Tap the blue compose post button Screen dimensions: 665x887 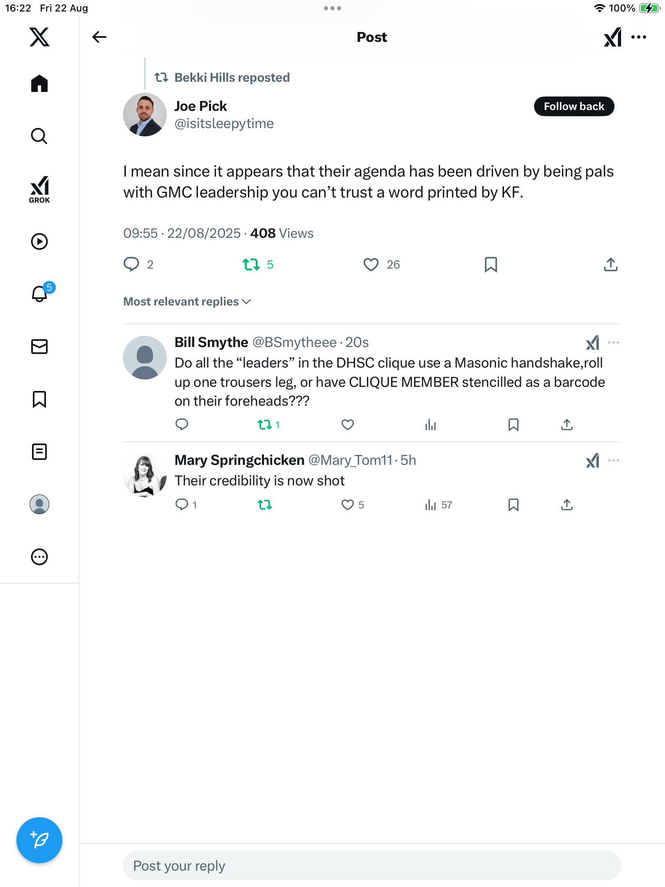coord(39,840)
